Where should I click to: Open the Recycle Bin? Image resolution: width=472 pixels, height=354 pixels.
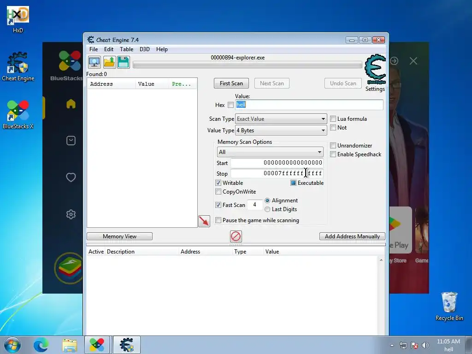(x=449, y=306)
